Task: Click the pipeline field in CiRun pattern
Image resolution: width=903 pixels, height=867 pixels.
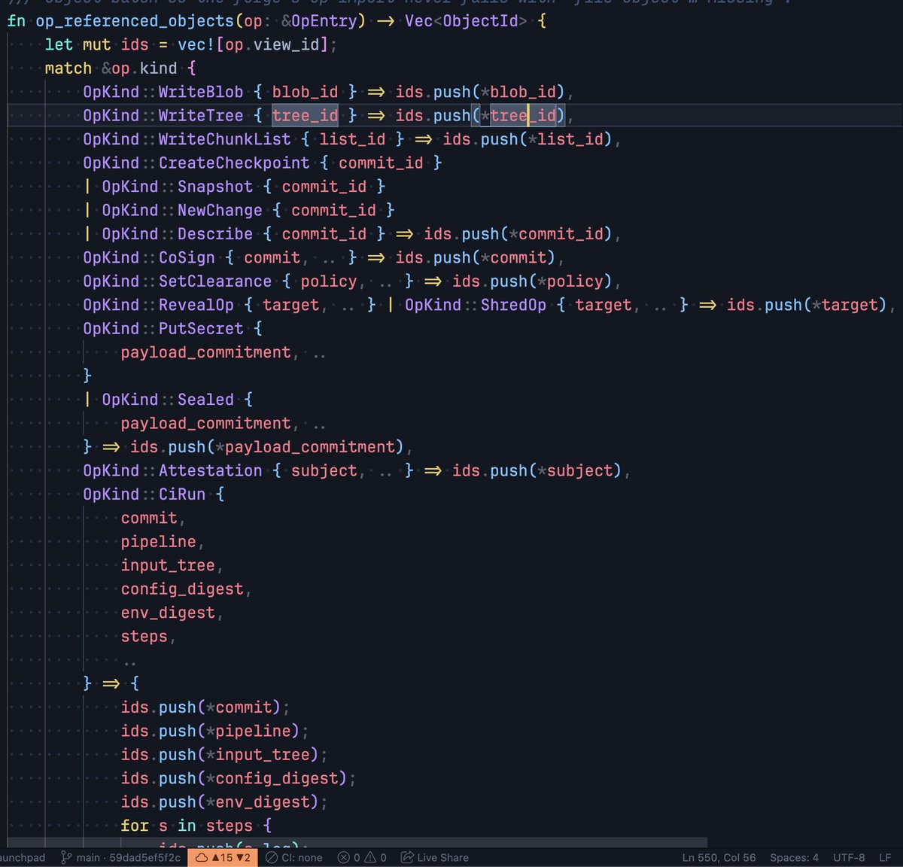Action: 158,542
